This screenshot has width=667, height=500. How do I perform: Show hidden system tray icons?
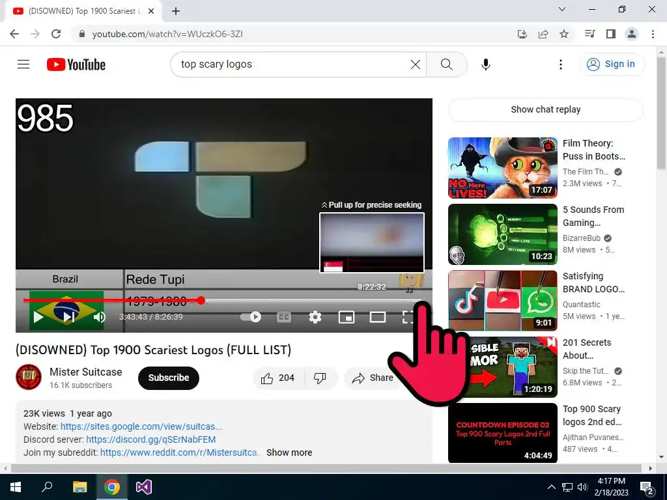click(x=551, y=487)
